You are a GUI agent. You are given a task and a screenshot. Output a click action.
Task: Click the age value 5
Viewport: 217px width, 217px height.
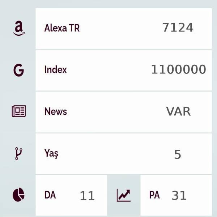[178, 154]
